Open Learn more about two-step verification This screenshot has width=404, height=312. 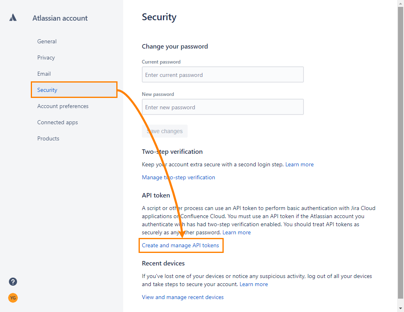coord(299,164)
